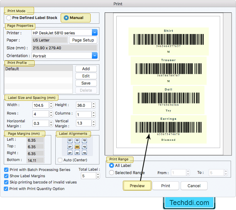Toggle Print with Batch Processing Series
The width and height of the screenshot is (236, 210).
[x=6, y=170]
